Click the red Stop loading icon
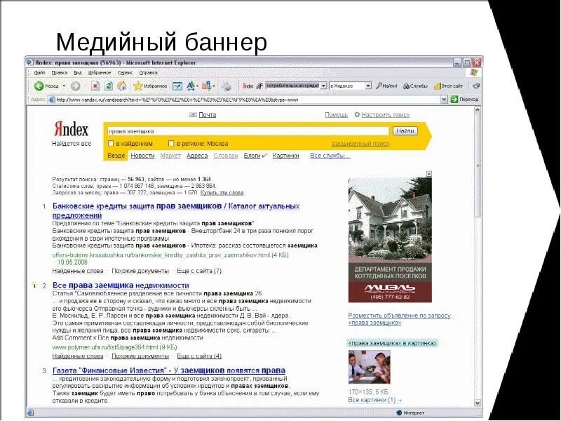Screen dimensions: 561x421 (95, 86)
